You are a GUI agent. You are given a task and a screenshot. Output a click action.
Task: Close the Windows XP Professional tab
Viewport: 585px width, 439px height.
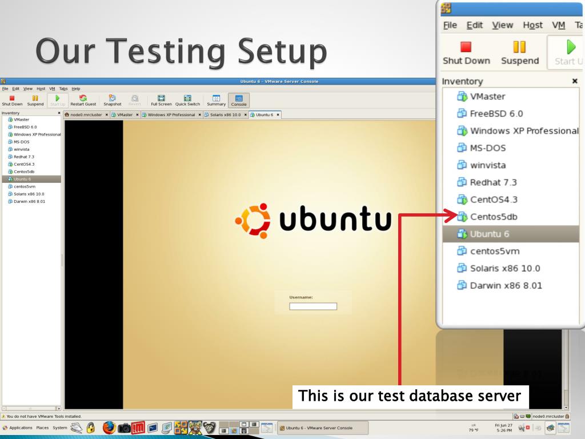pyautogui.click(x=199, y=114)
